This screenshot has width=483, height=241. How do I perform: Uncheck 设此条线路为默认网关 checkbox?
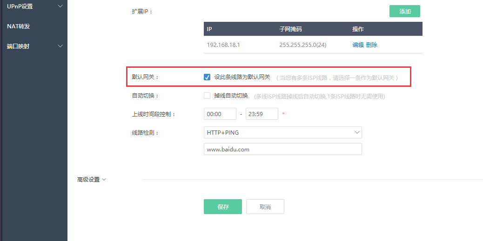[207, 77]
